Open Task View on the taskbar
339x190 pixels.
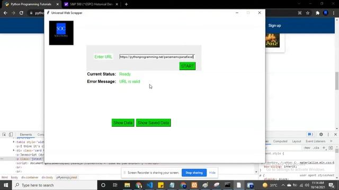[115, 185]
